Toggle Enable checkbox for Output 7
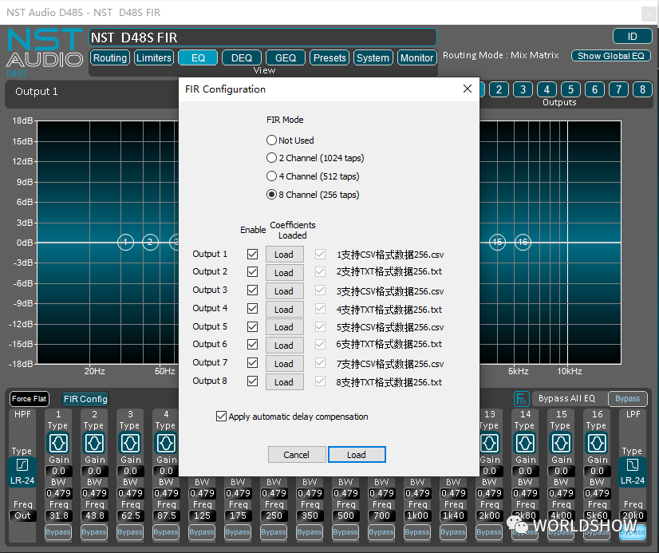 (253, 362)
